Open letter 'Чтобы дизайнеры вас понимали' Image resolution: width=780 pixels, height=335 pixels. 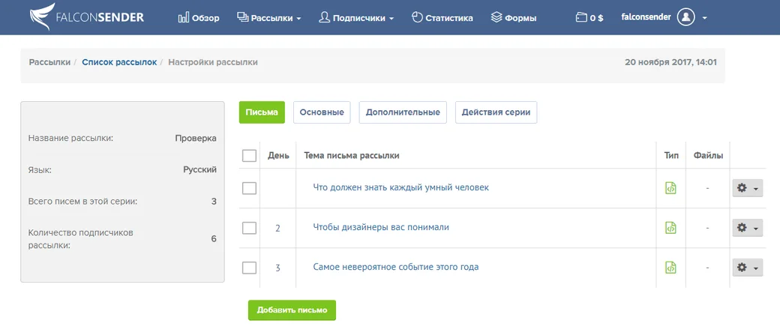click(381, 227)
